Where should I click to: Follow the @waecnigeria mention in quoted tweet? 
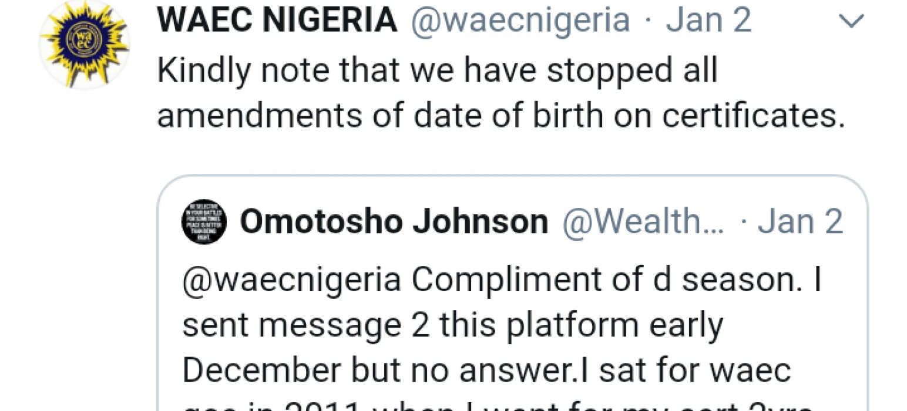point(292,279)
